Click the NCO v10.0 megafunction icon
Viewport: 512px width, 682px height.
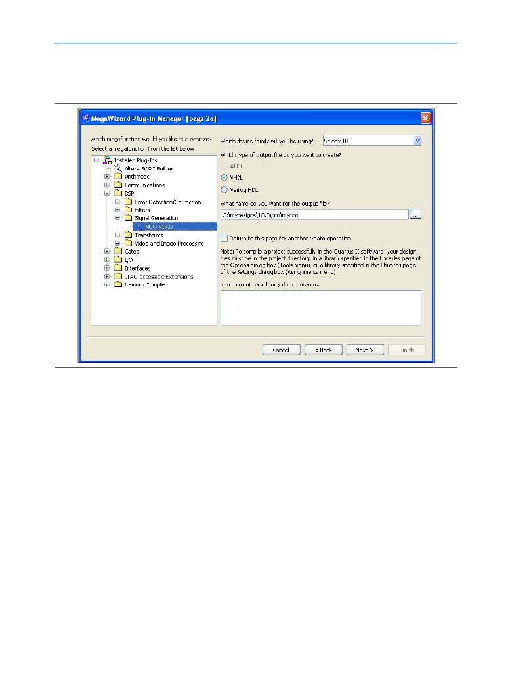coord(139,226)
